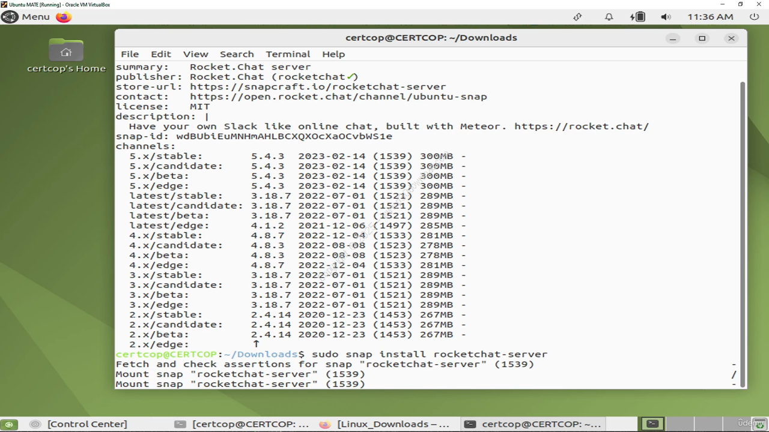Click the publisher: Rocket.Chat line
The height and width of the screenshot is (432, 769).
pyautogui.click(x=237, y=77)
